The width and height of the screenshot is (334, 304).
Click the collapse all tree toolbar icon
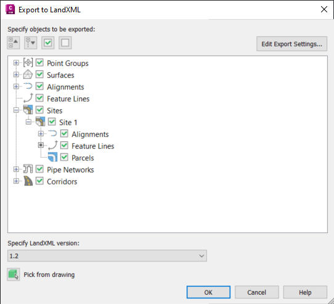pos(13,43)
